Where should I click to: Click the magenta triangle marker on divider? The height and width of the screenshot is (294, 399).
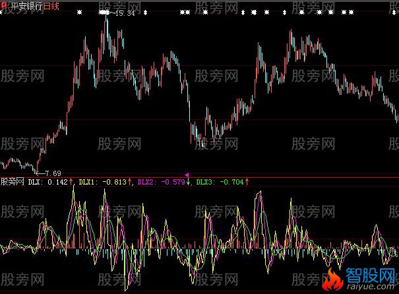pos(187,175)
